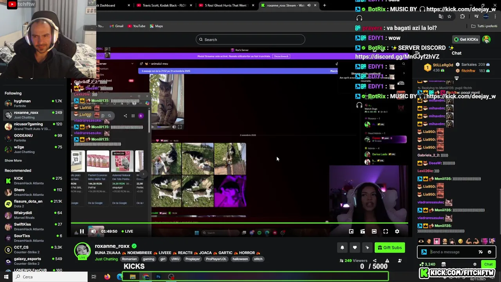Open galaxy_esports recommended channel
This screenshot has width=501, height=282.
(33, 261)
